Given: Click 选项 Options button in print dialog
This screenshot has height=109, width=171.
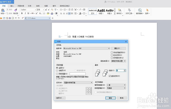Looking at the screenshot, I should click(x=60, y=98).
